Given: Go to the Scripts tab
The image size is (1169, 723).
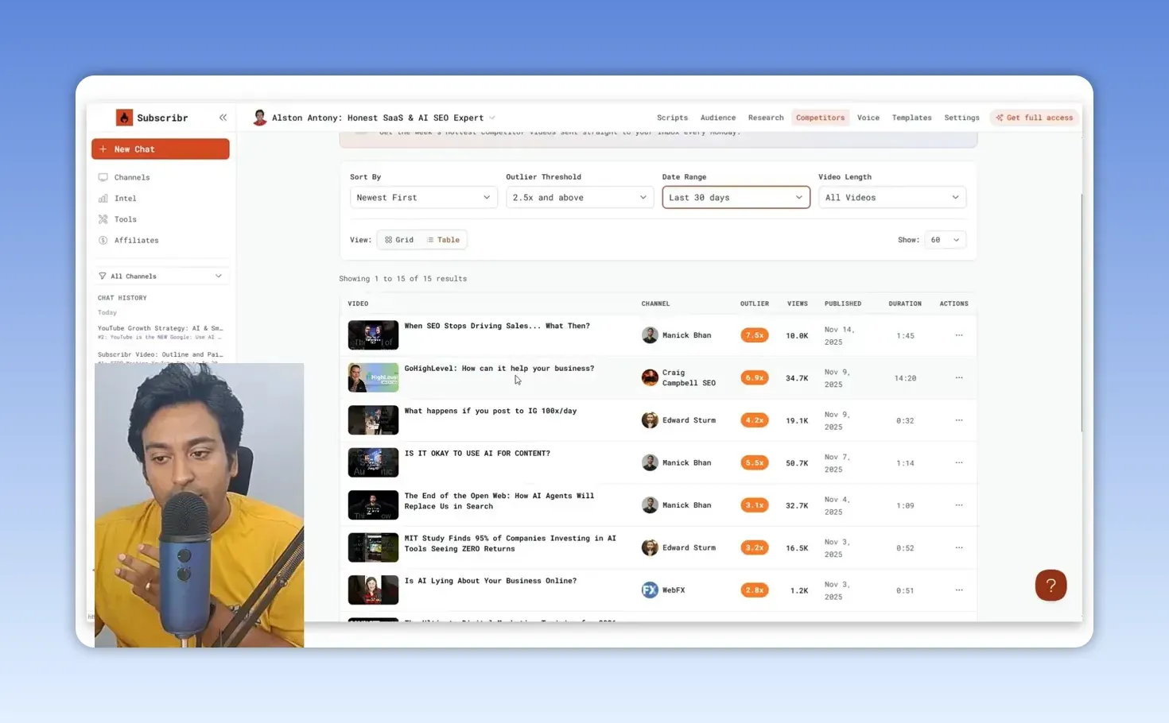Looking at the screenshot, I should coord(672,118).
